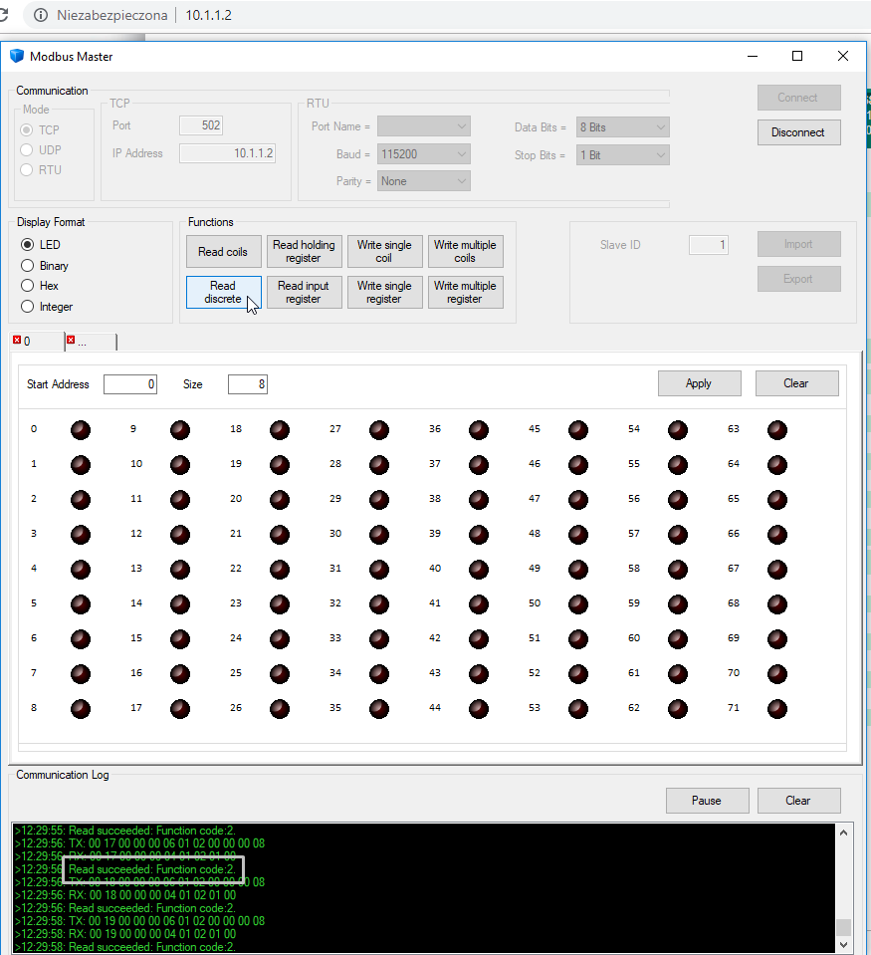Click the LED indicator for address 71
871x955 pixels.
(777, 708)
